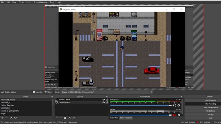Screen dimensions: 221x124
Task: Open the Tools menu
Action: point(52,2)
